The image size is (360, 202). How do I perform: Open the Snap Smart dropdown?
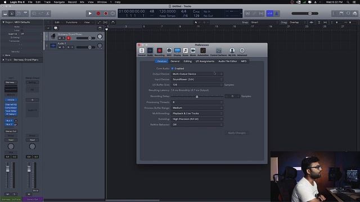264,22
